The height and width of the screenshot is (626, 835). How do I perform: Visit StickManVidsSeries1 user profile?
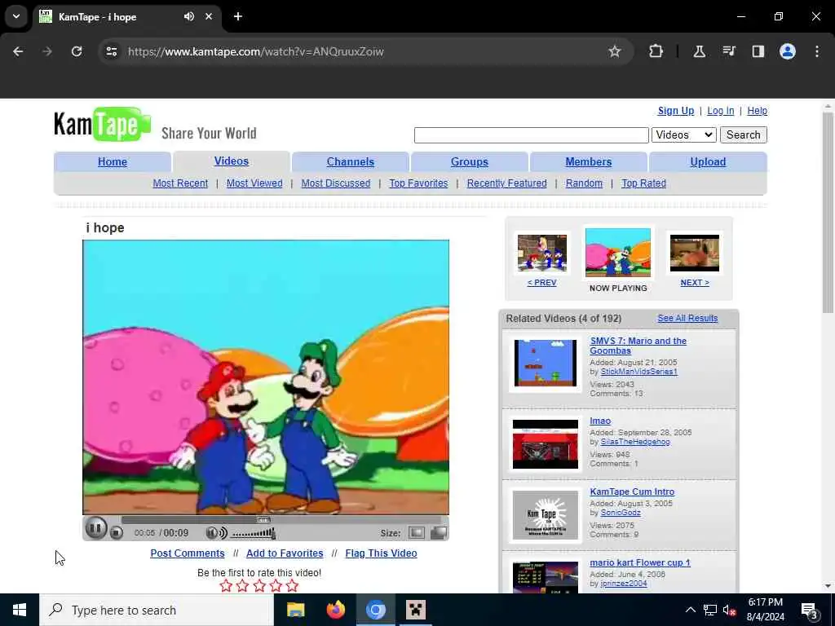click(x=639, y=372)
